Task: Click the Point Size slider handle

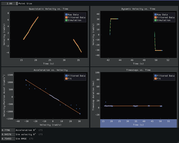Action: (x=17, y=3)
